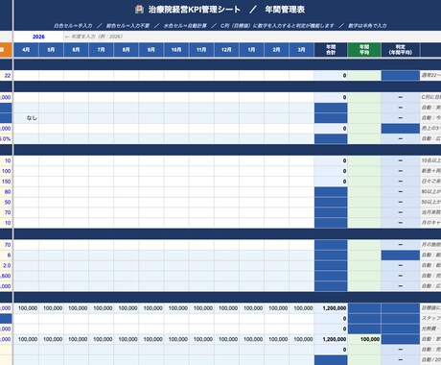Select the 2月 column header
Viewport: 441px width, 365px height.
tap(276, 50)
